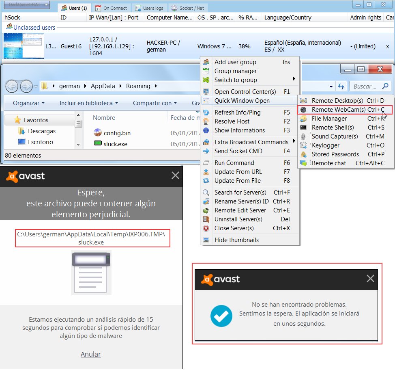This screenshot has width=395, height=370.
Task: Click the Keylogger icon
Action: click(303, 145)
